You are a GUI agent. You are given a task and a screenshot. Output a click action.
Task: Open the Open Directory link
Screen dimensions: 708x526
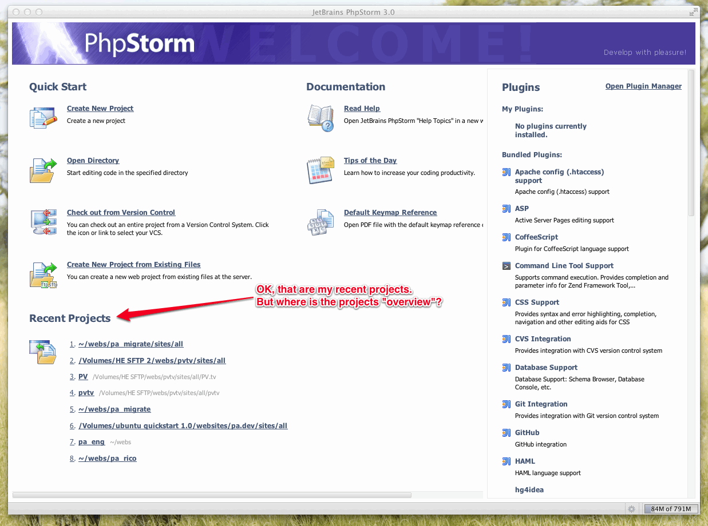click(93, 161)
